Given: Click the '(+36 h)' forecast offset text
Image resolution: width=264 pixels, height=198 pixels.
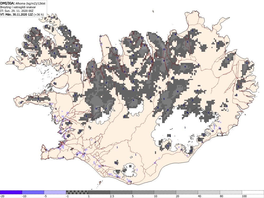Looking at the screenshot, I should [x=39, y=15].
